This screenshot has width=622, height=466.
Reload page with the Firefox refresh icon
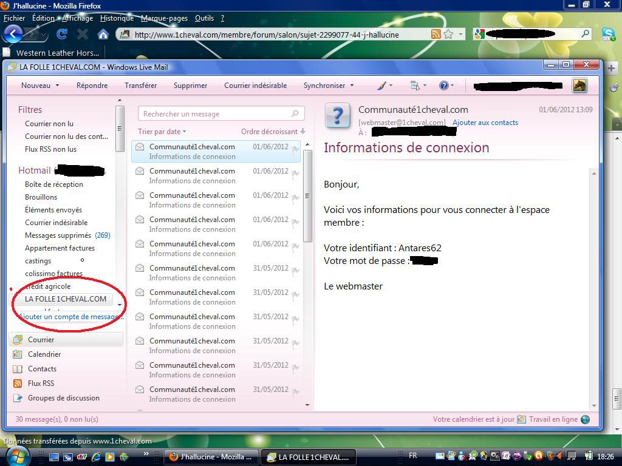[62, 34]
